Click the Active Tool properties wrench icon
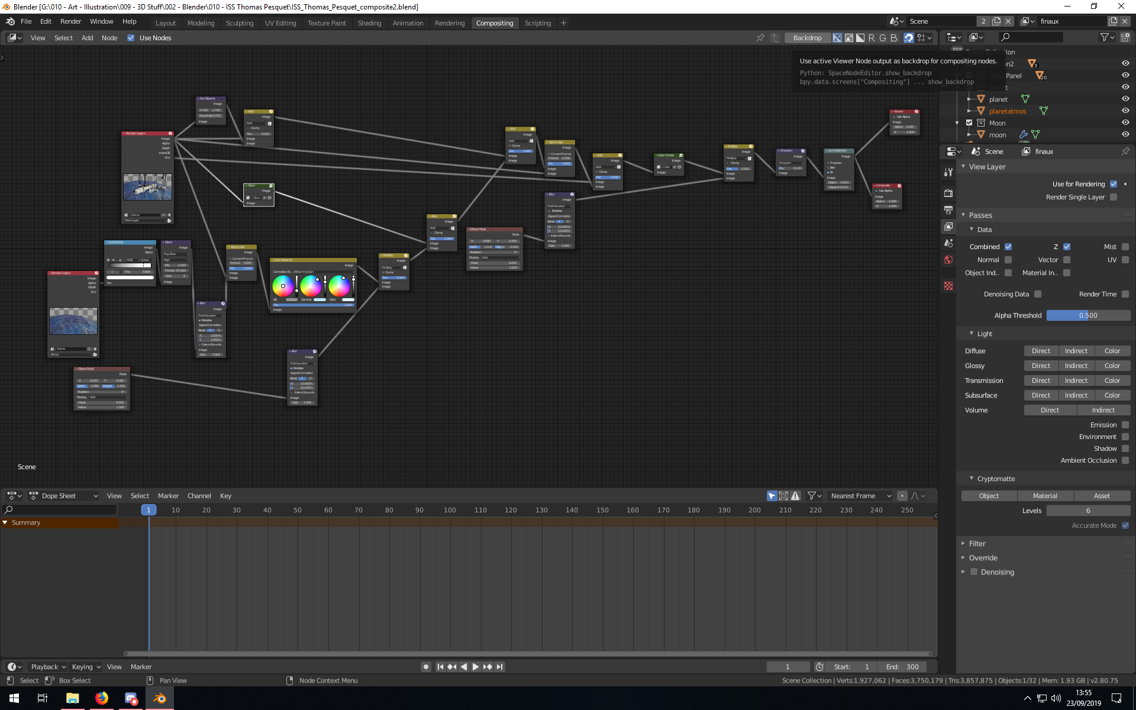The height and width of the screenshot is (710, 1136). pyautogui.click(x=948, y=172)
